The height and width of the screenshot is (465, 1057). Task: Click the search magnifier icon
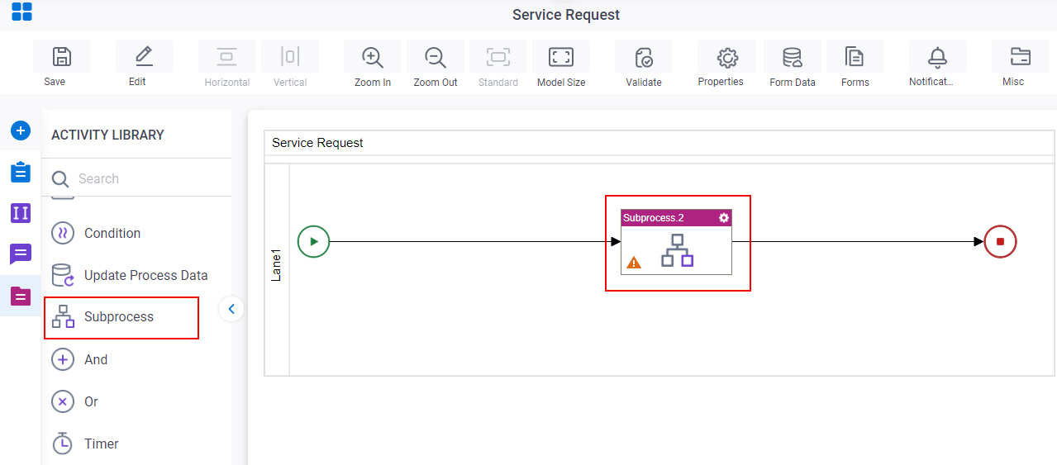point(60,178)
